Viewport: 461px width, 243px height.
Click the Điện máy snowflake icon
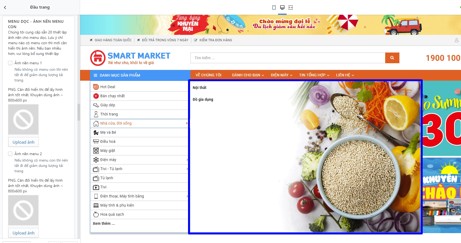point(96,160)
